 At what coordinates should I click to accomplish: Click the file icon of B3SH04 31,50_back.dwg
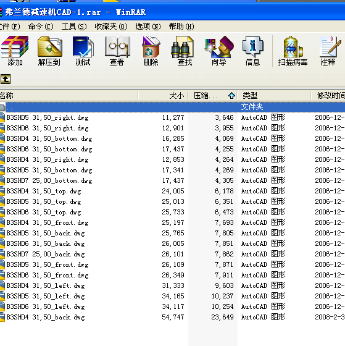point(2,317)
